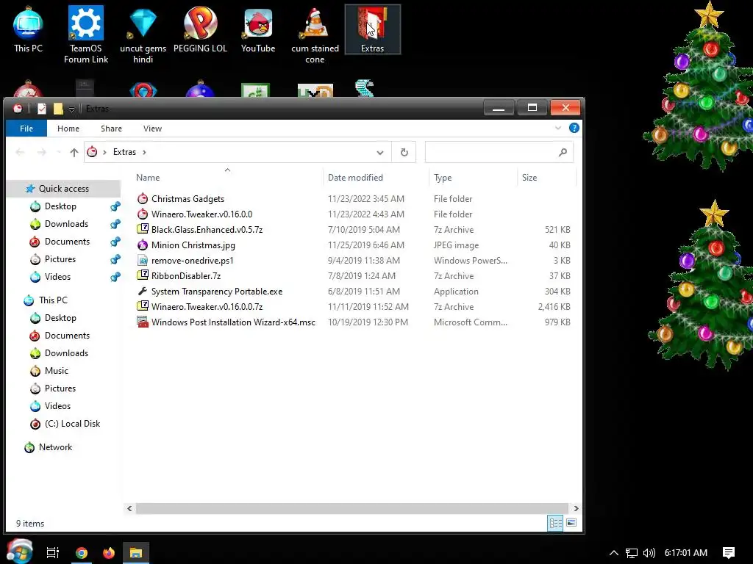Click the remove-onedrive.ps1 script icon
Screen dimensions: 753x564
(142, 261)
